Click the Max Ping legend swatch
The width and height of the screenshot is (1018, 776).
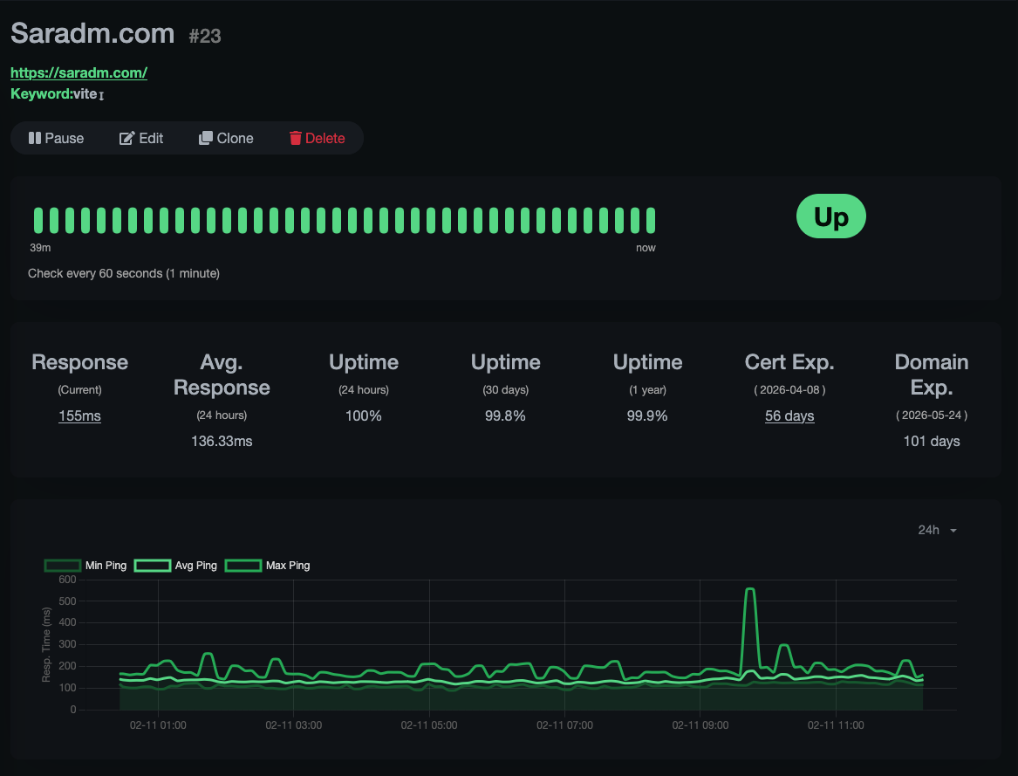pyautogui.click(x=243, y=565)
